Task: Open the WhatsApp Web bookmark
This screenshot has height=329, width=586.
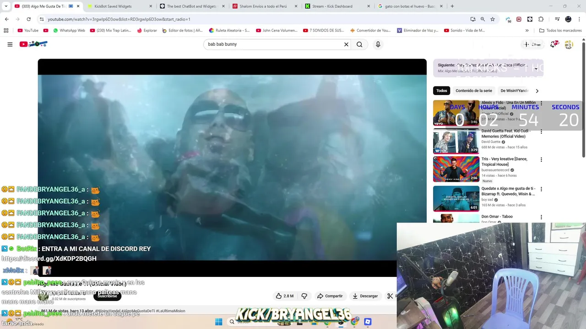Action: point(69,31)
